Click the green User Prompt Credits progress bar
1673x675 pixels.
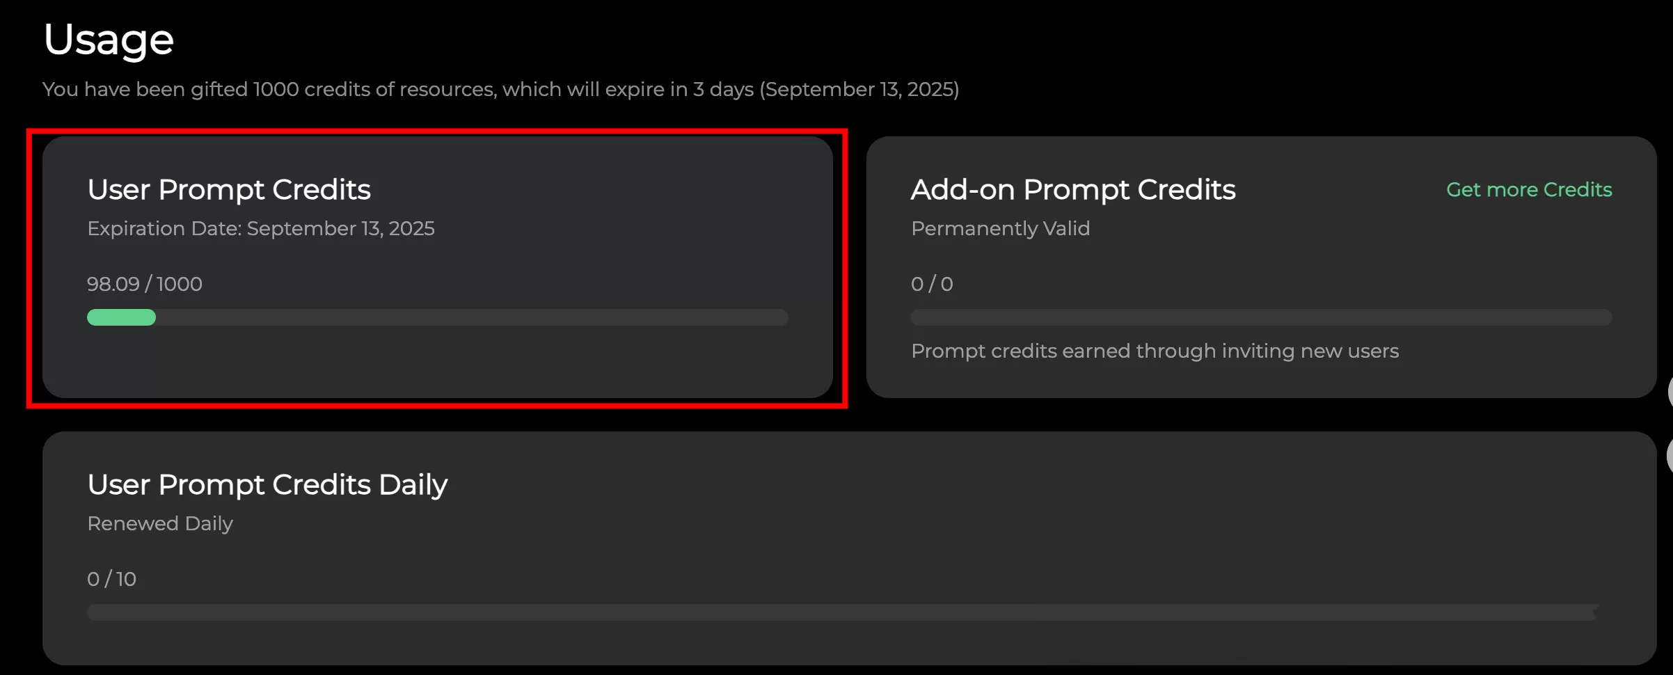[x=121, y=317]
